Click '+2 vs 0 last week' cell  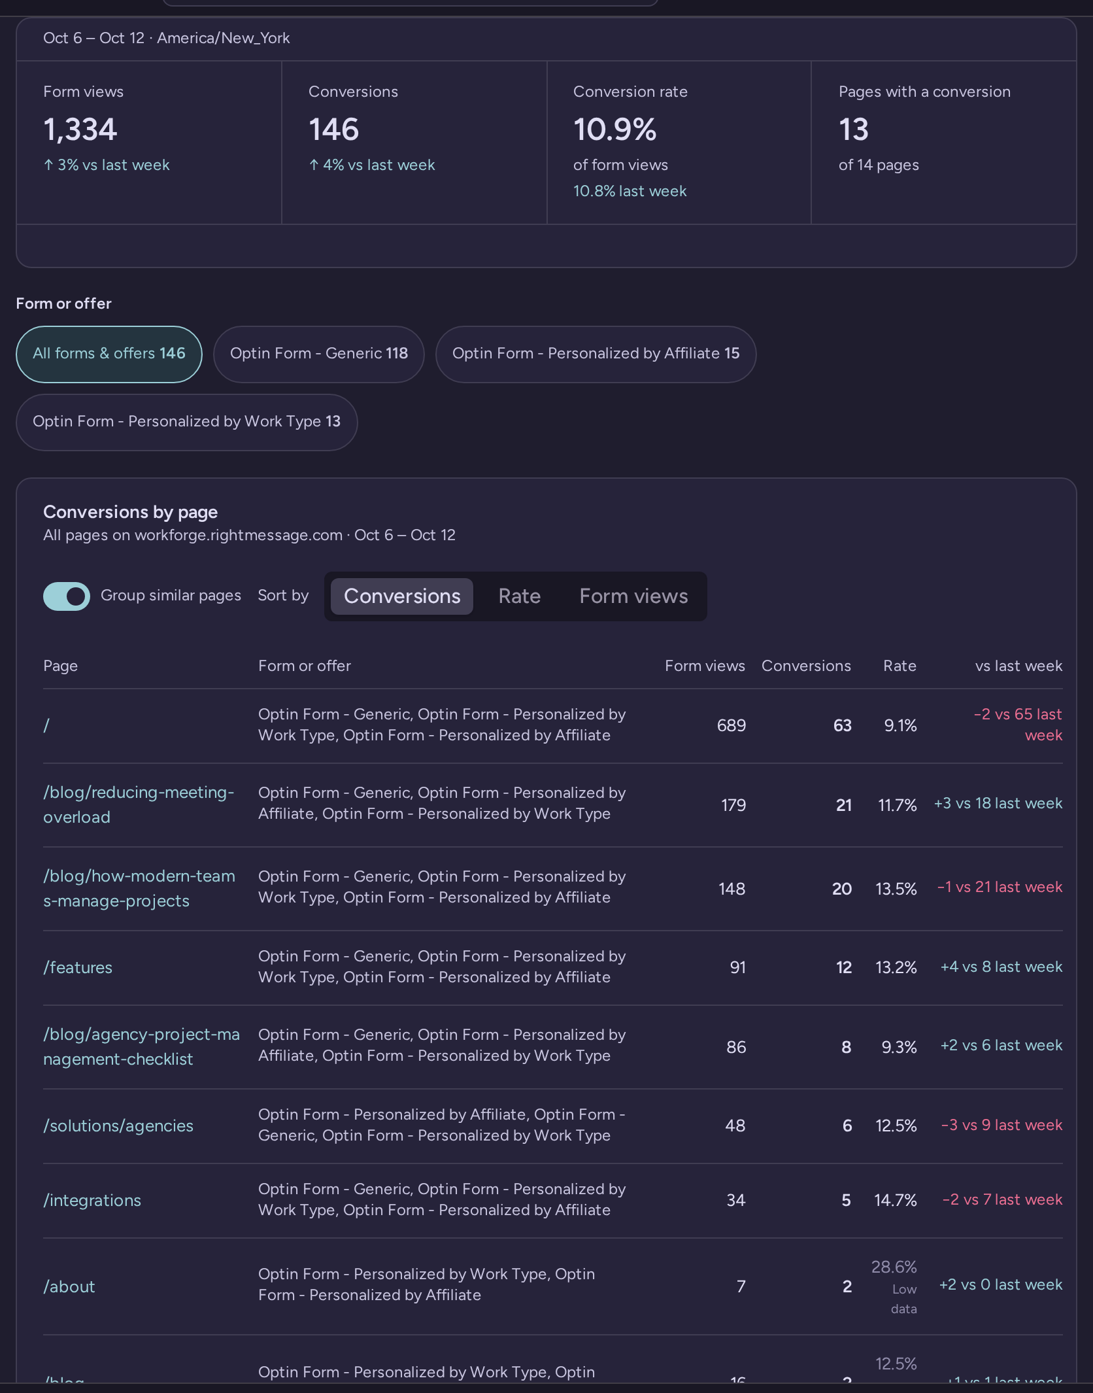(1001, 1284)
